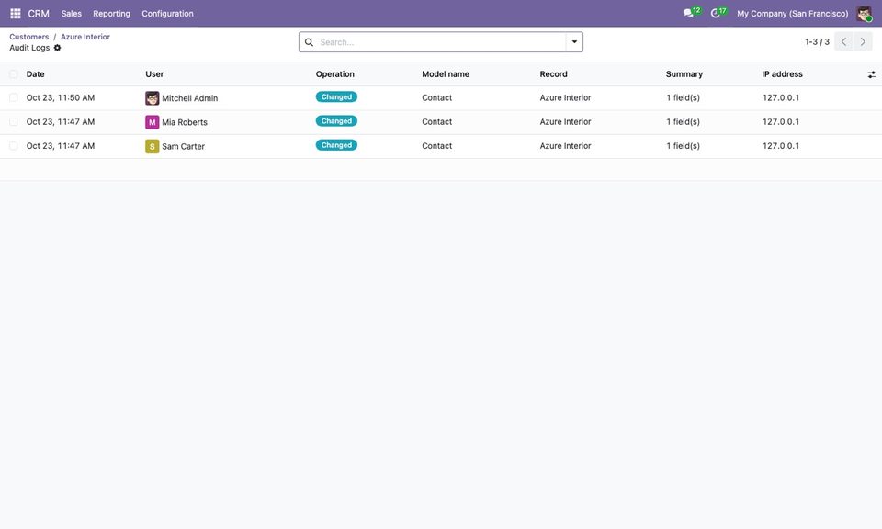882x529 pixels.
Task: Select the Oct 23, 11:50 AM row checkbox
Action: click(14, 98)
